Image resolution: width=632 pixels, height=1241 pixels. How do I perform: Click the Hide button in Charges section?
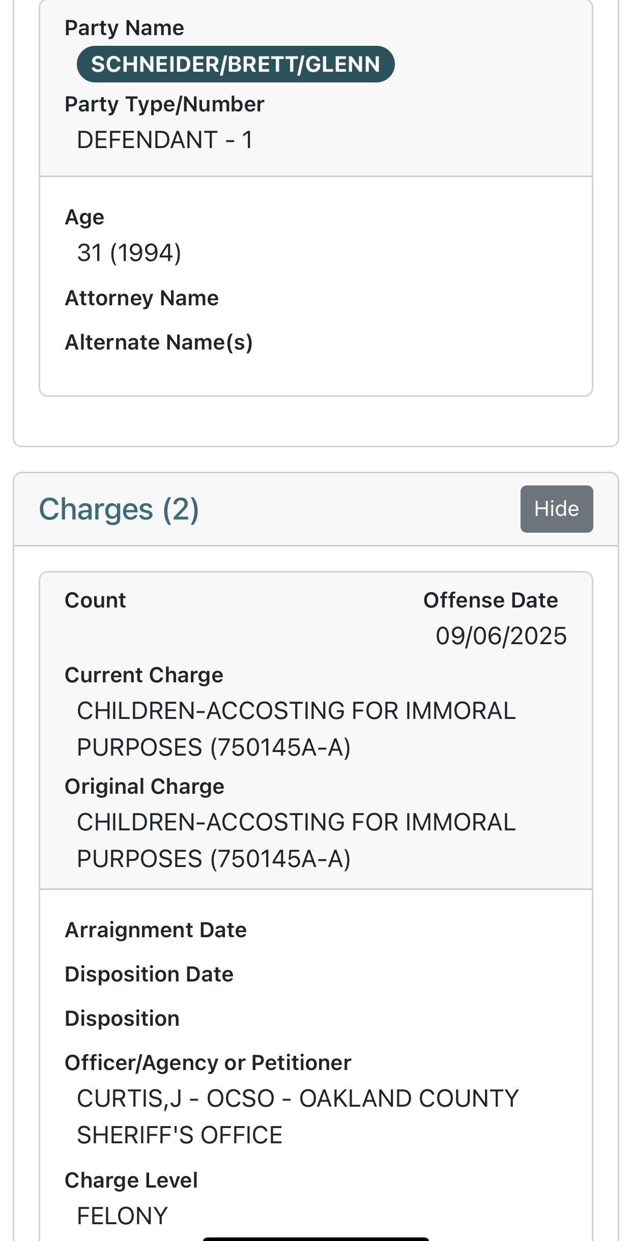(x=556, y=509)
